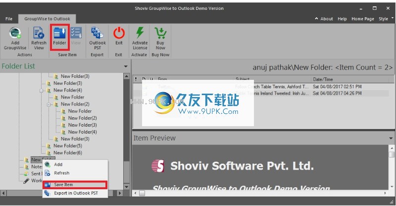Maximize the Shoviv application window
Image resolution: width=396 pixels, height=206 pixels.
(375, 8)
